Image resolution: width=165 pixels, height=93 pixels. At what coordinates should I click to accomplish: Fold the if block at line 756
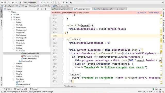(x=63, y=57)
